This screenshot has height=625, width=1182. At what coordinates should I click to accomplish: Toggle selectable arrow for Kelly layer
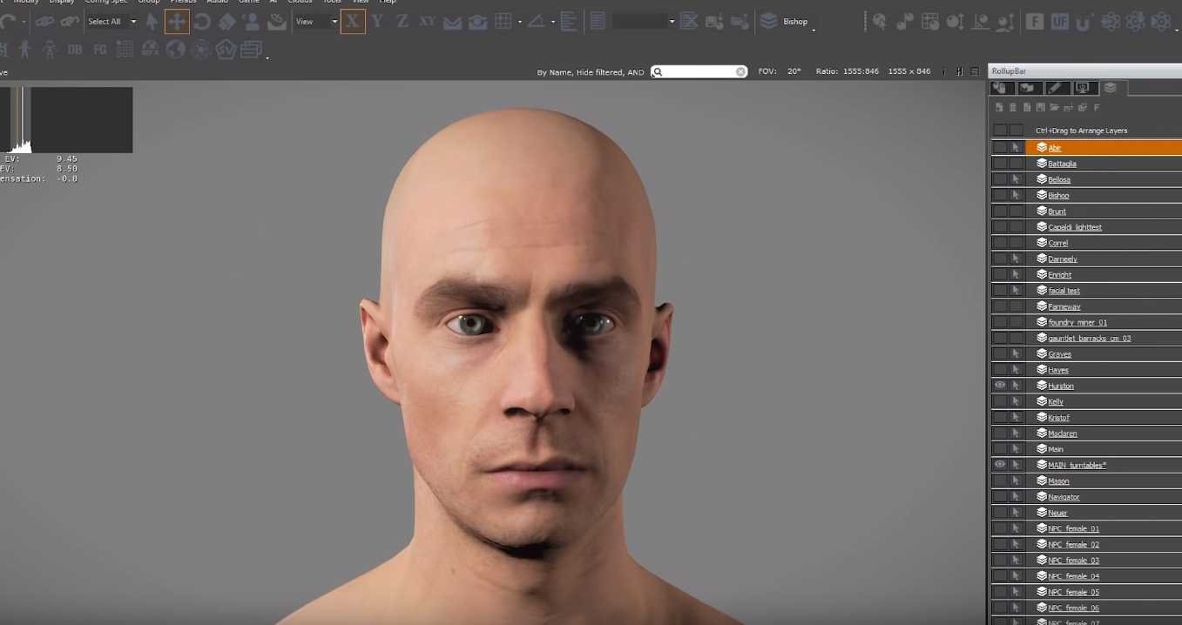[x=1016, y=401]
